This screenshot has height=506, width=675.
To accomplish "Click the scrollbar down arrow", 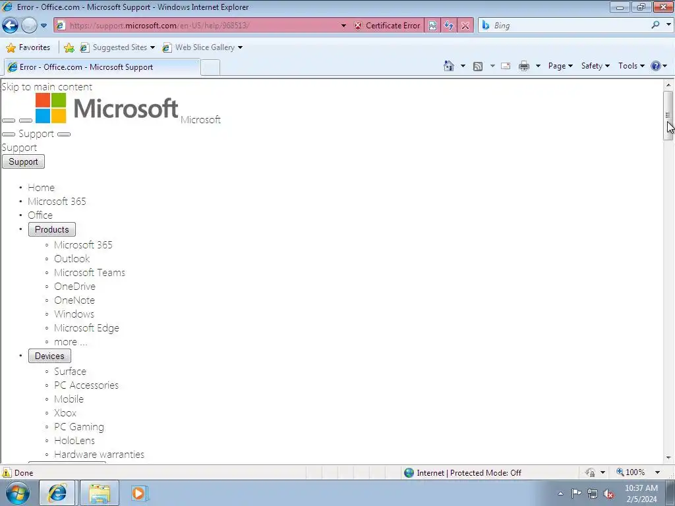I will pyautogui.click(x=668, y=458).
